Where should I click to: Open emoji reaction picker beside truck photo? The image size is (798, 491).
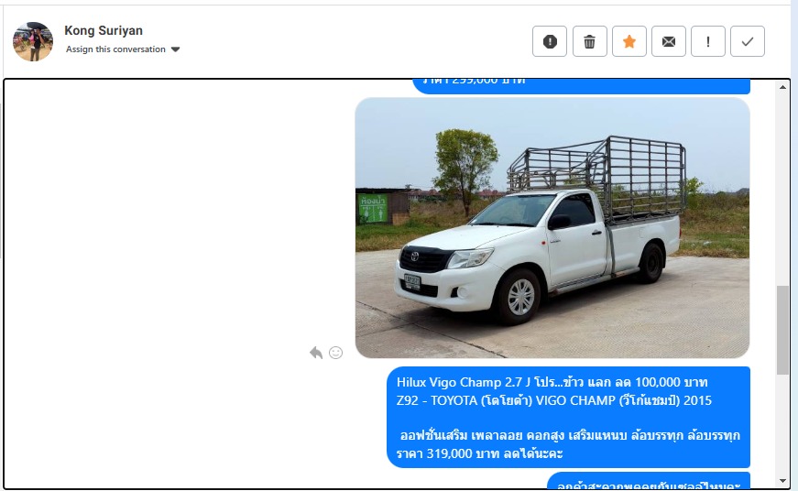coord(335,353)
